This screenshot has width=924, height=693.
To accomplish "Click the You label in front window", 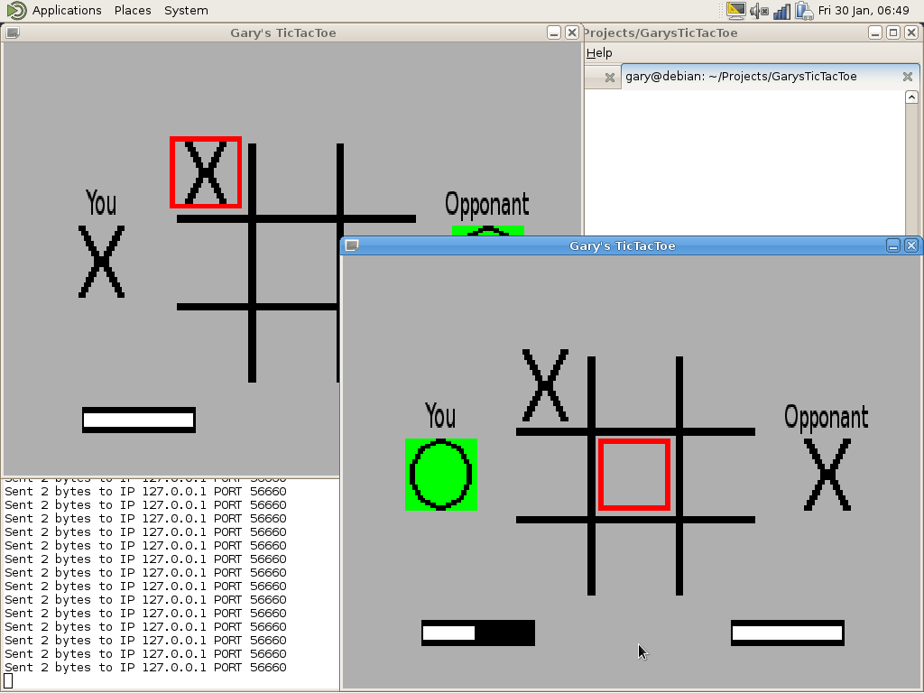I will (440, 416).
